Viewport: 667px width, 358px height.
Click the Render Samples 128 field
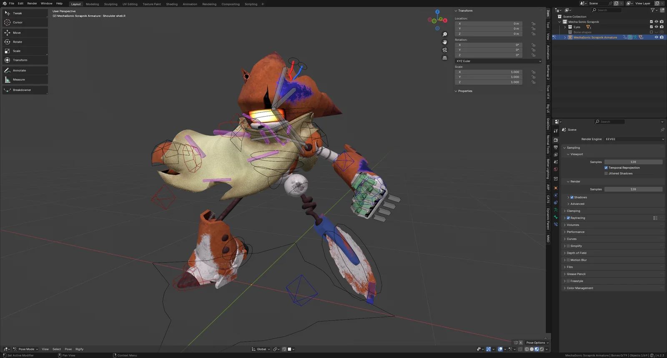pyautogui.click(x=633, y=189)
